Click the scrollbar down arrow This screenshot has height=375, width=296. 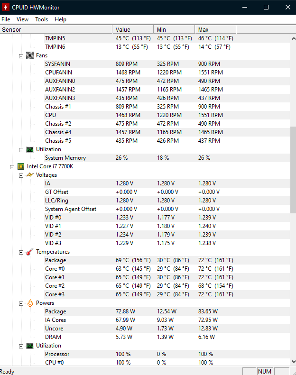293,362
